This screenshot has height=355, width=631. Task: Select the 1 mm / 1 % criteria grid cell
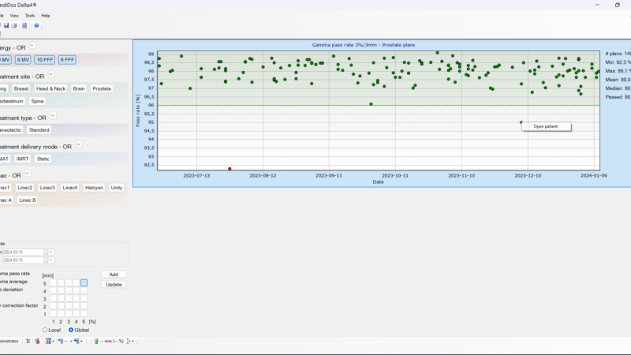coord(53,313)
